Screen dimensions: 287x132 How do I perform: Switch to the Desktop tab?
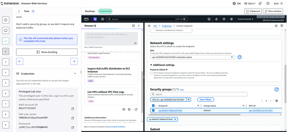point(90,11)
